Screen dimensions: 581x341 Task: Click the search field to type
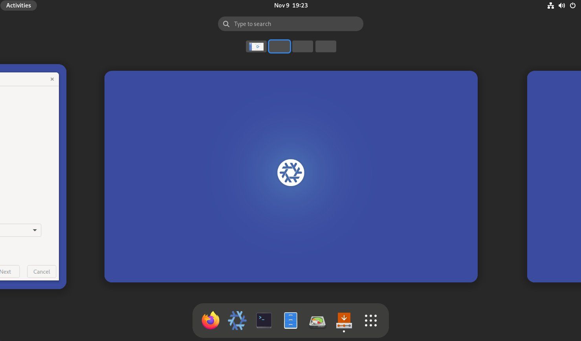click(290, 24)
